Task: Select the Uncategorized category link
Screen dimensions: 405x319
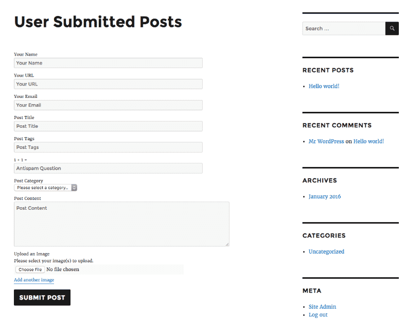Action: [326, 251]
